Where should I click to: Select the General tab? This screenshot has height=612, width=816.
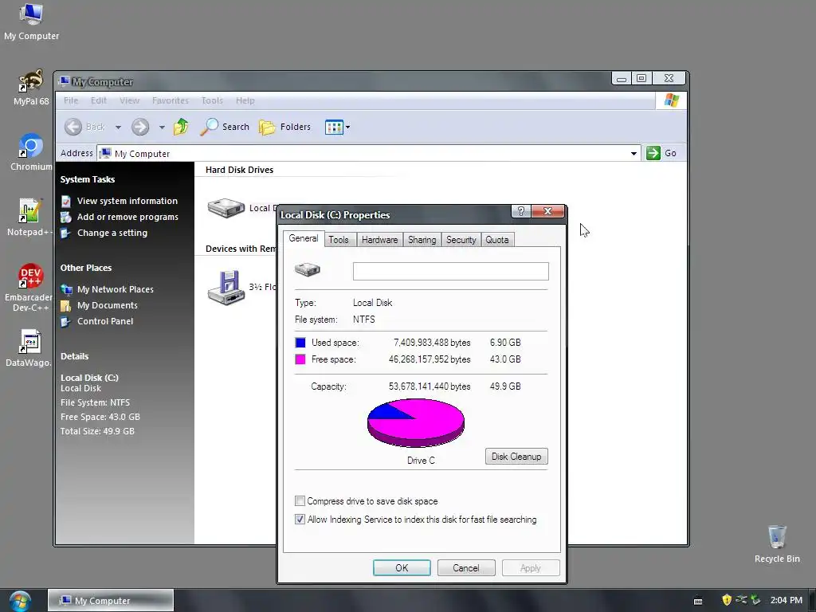(x=304, y=238)
